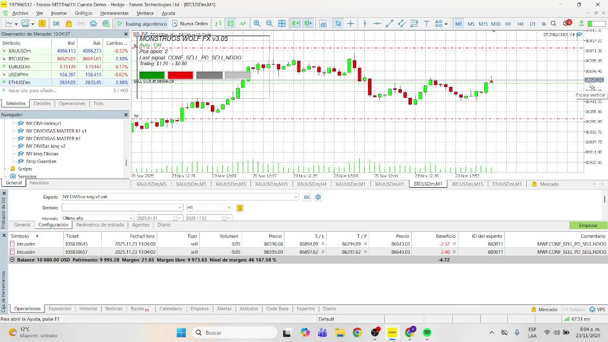608x342 pixels.
Task: Click the symbol dollar icon in Strategy Tester
Action: [x=240, y=208]
